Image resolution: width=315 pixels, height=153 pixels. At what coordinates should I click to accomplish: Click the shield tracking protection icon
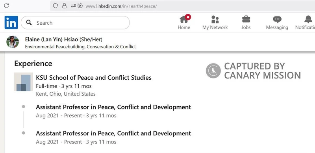pyautogui.click(x=55, y=6)
